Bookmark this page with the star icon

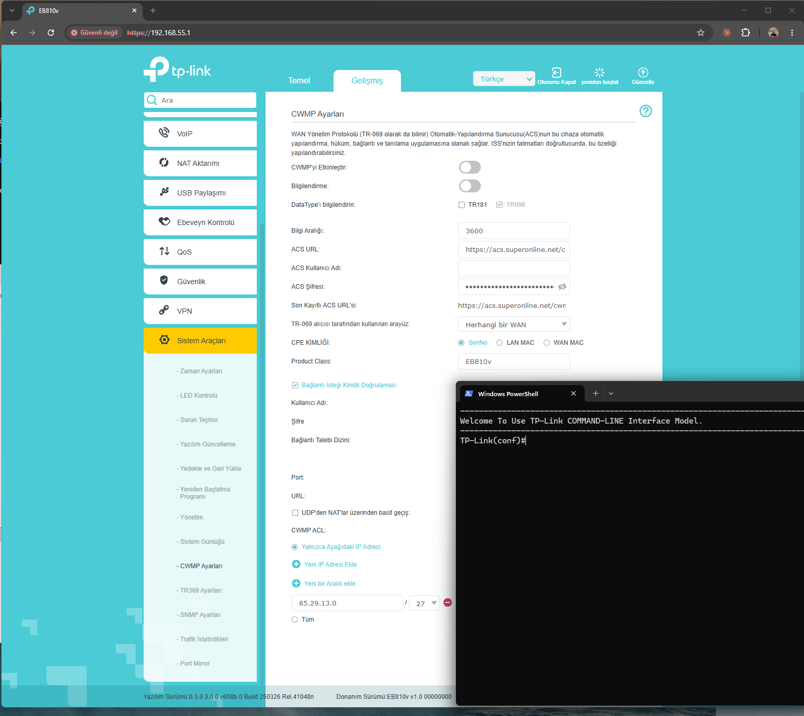701,33
